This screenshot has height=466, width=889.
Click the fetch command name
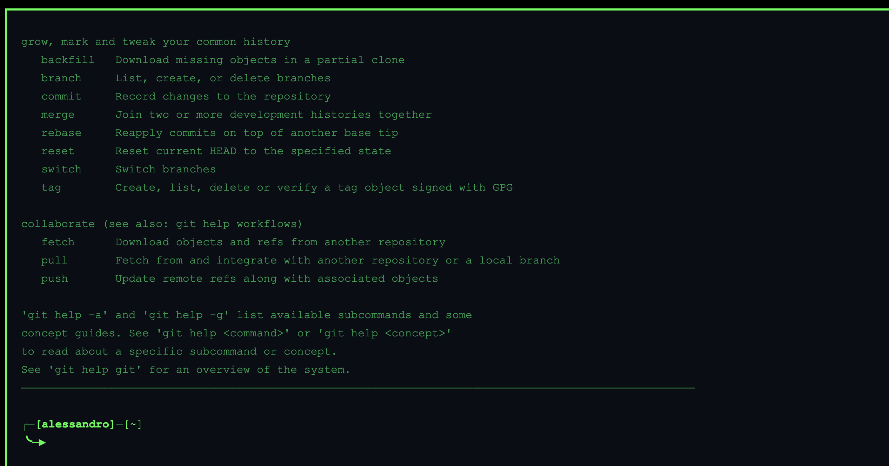pyautogui.click(x=58, y=242)
